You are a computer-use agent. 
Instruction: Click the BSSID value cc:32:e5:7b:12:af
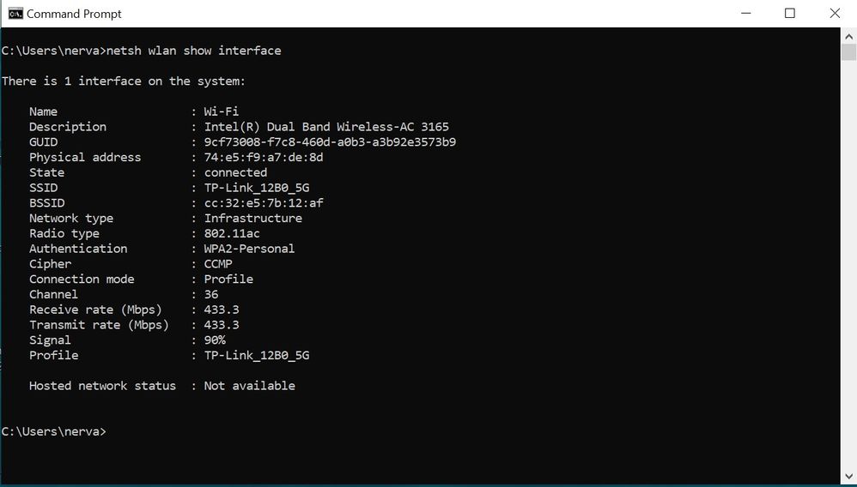tap(264, 203)
